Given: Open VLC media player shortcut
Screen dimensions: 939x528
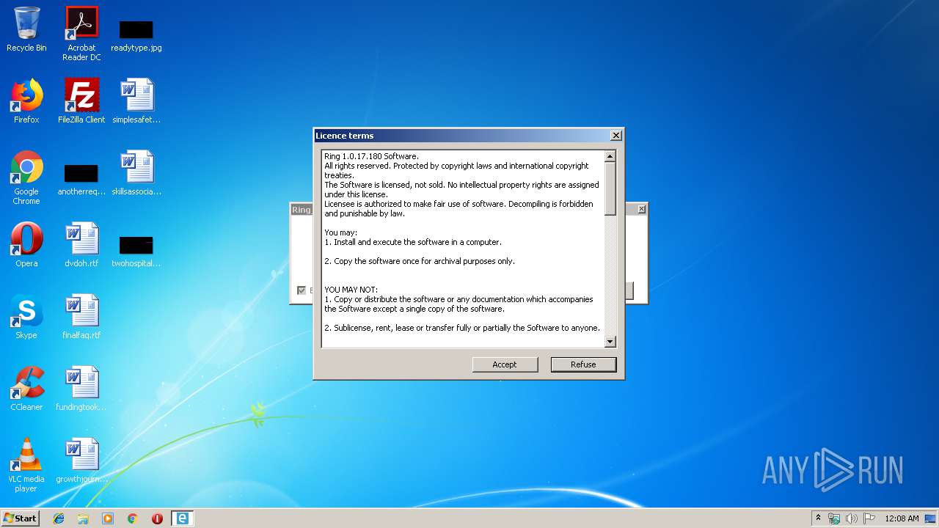Looking at the screenshot, I should tap(26, 465).
